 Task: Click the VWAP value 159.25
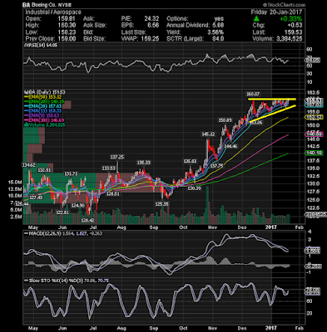(150, 38)
